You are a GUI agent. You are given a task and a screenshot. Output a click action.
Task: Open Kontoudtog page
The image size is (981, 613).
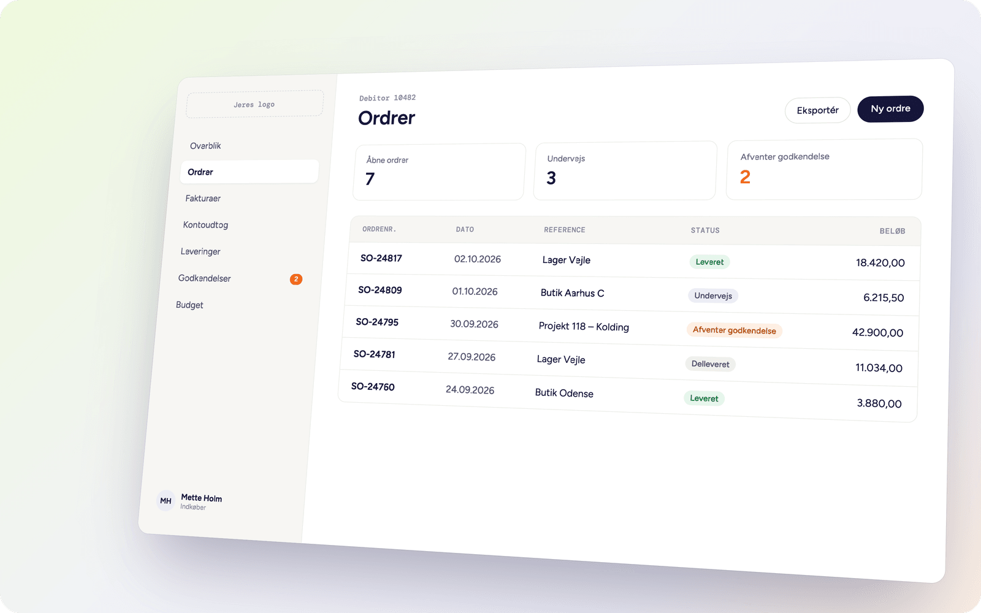click(205, 225)
